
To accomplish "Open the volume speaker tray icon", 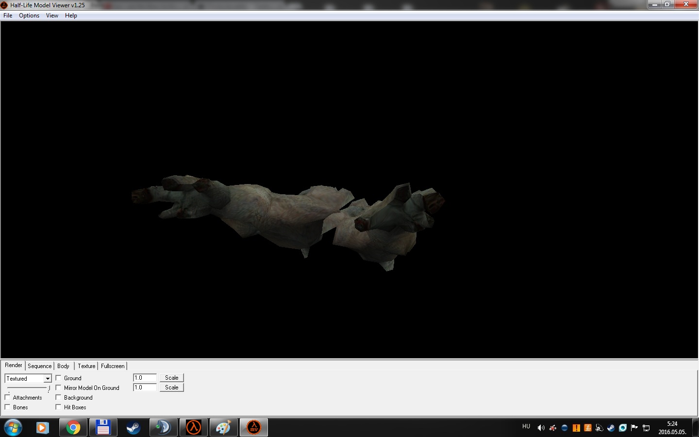I will point(541,428).
